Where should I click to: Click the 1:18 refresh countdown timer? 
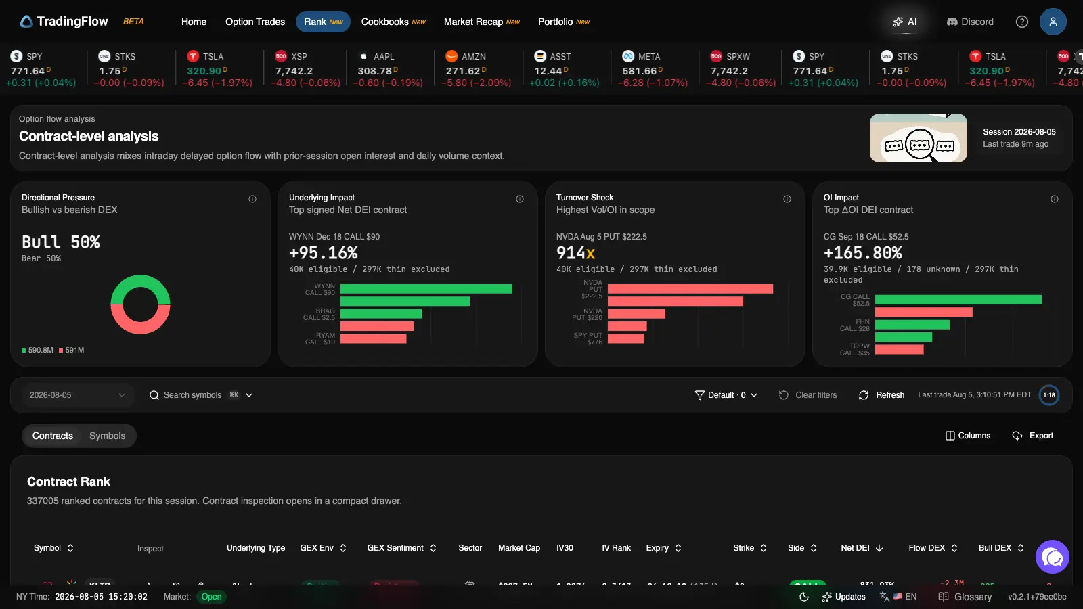(x=1049, y=395)
